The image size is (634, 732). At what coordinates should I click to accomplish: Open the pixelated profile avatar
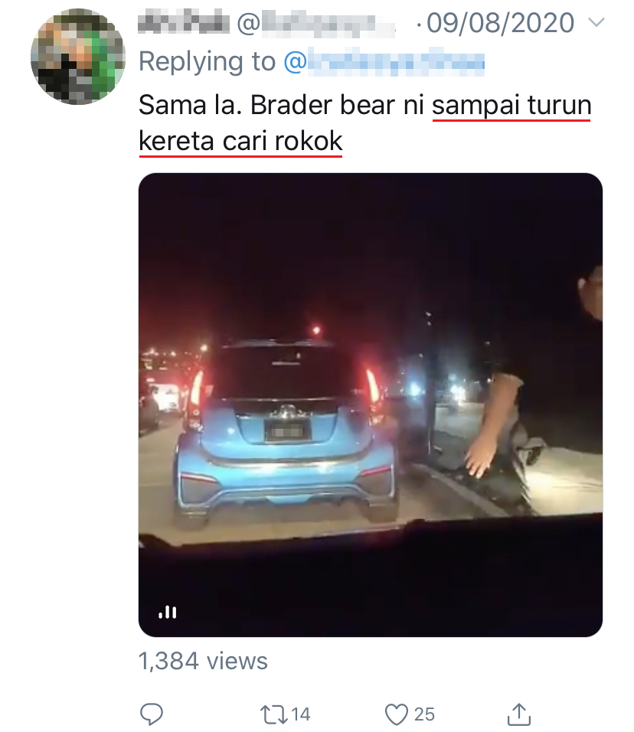[x=78, y=57]
